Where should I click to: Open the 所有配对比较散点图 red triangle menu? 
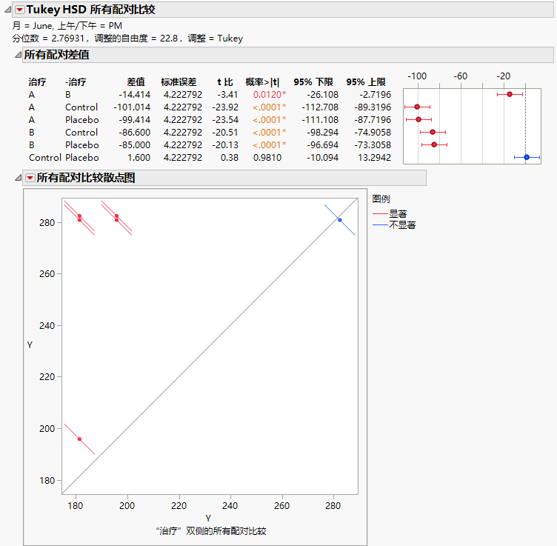(30, 178)
